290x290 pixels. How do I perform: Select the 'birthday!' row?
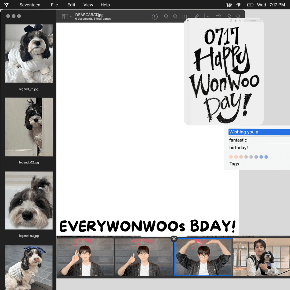coord(259,148)
